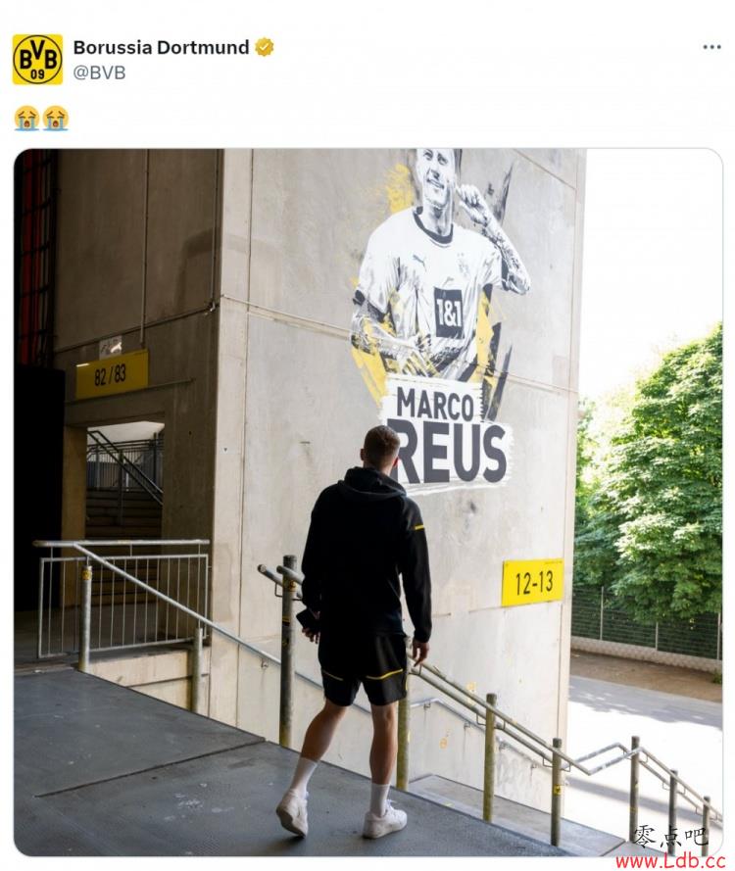
Task: Click the gold verified badge
Action: pos(264,47)
